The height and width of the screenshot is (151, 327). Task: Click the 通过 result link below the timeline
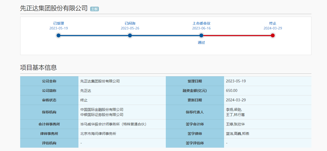tap(201, 42)
